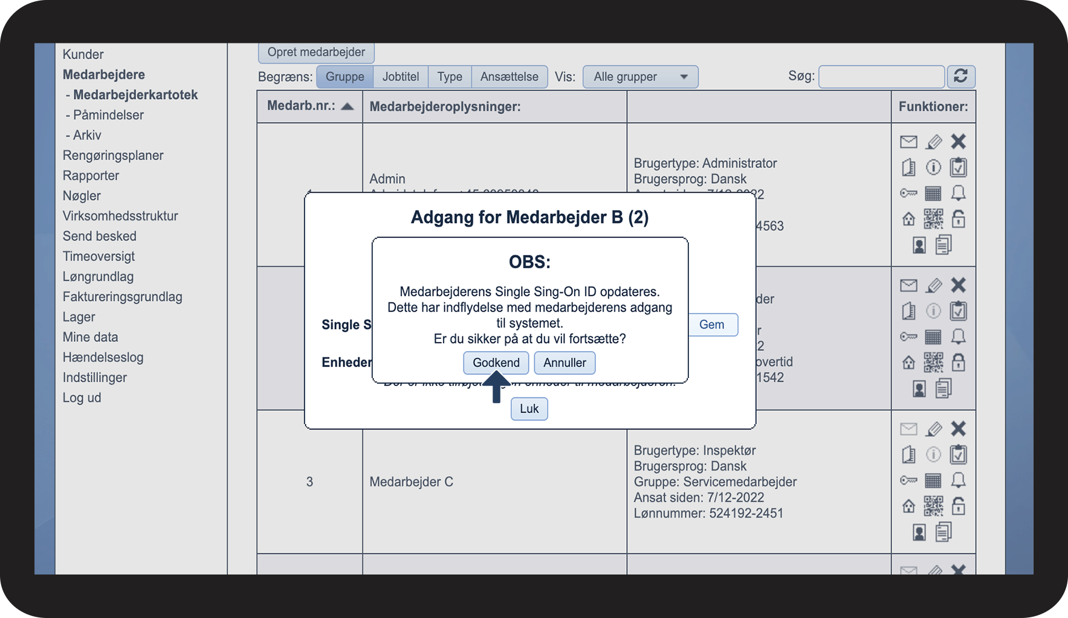Click the open padlock icon for Medarbejder C
The height and width of the screenshot is (618, 1068).
tap(959, 506)
